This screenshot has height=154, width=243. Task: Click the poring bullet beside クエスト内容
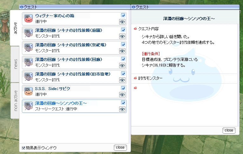[x=135, y=29]
